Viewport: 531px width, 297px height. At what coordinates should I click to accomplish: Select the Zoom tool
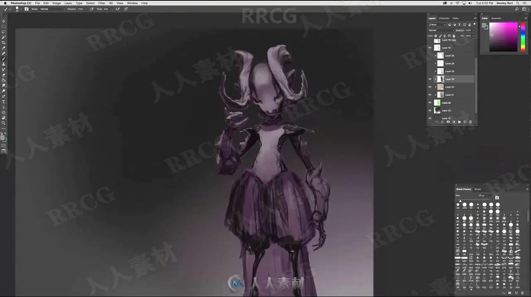pos(4,123)
